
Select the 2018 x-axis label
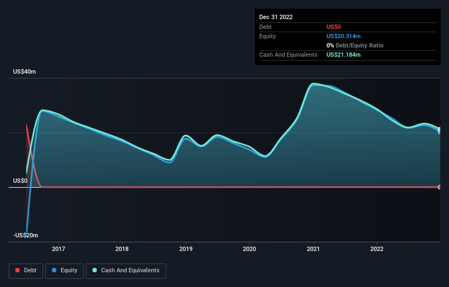(122, 249)
